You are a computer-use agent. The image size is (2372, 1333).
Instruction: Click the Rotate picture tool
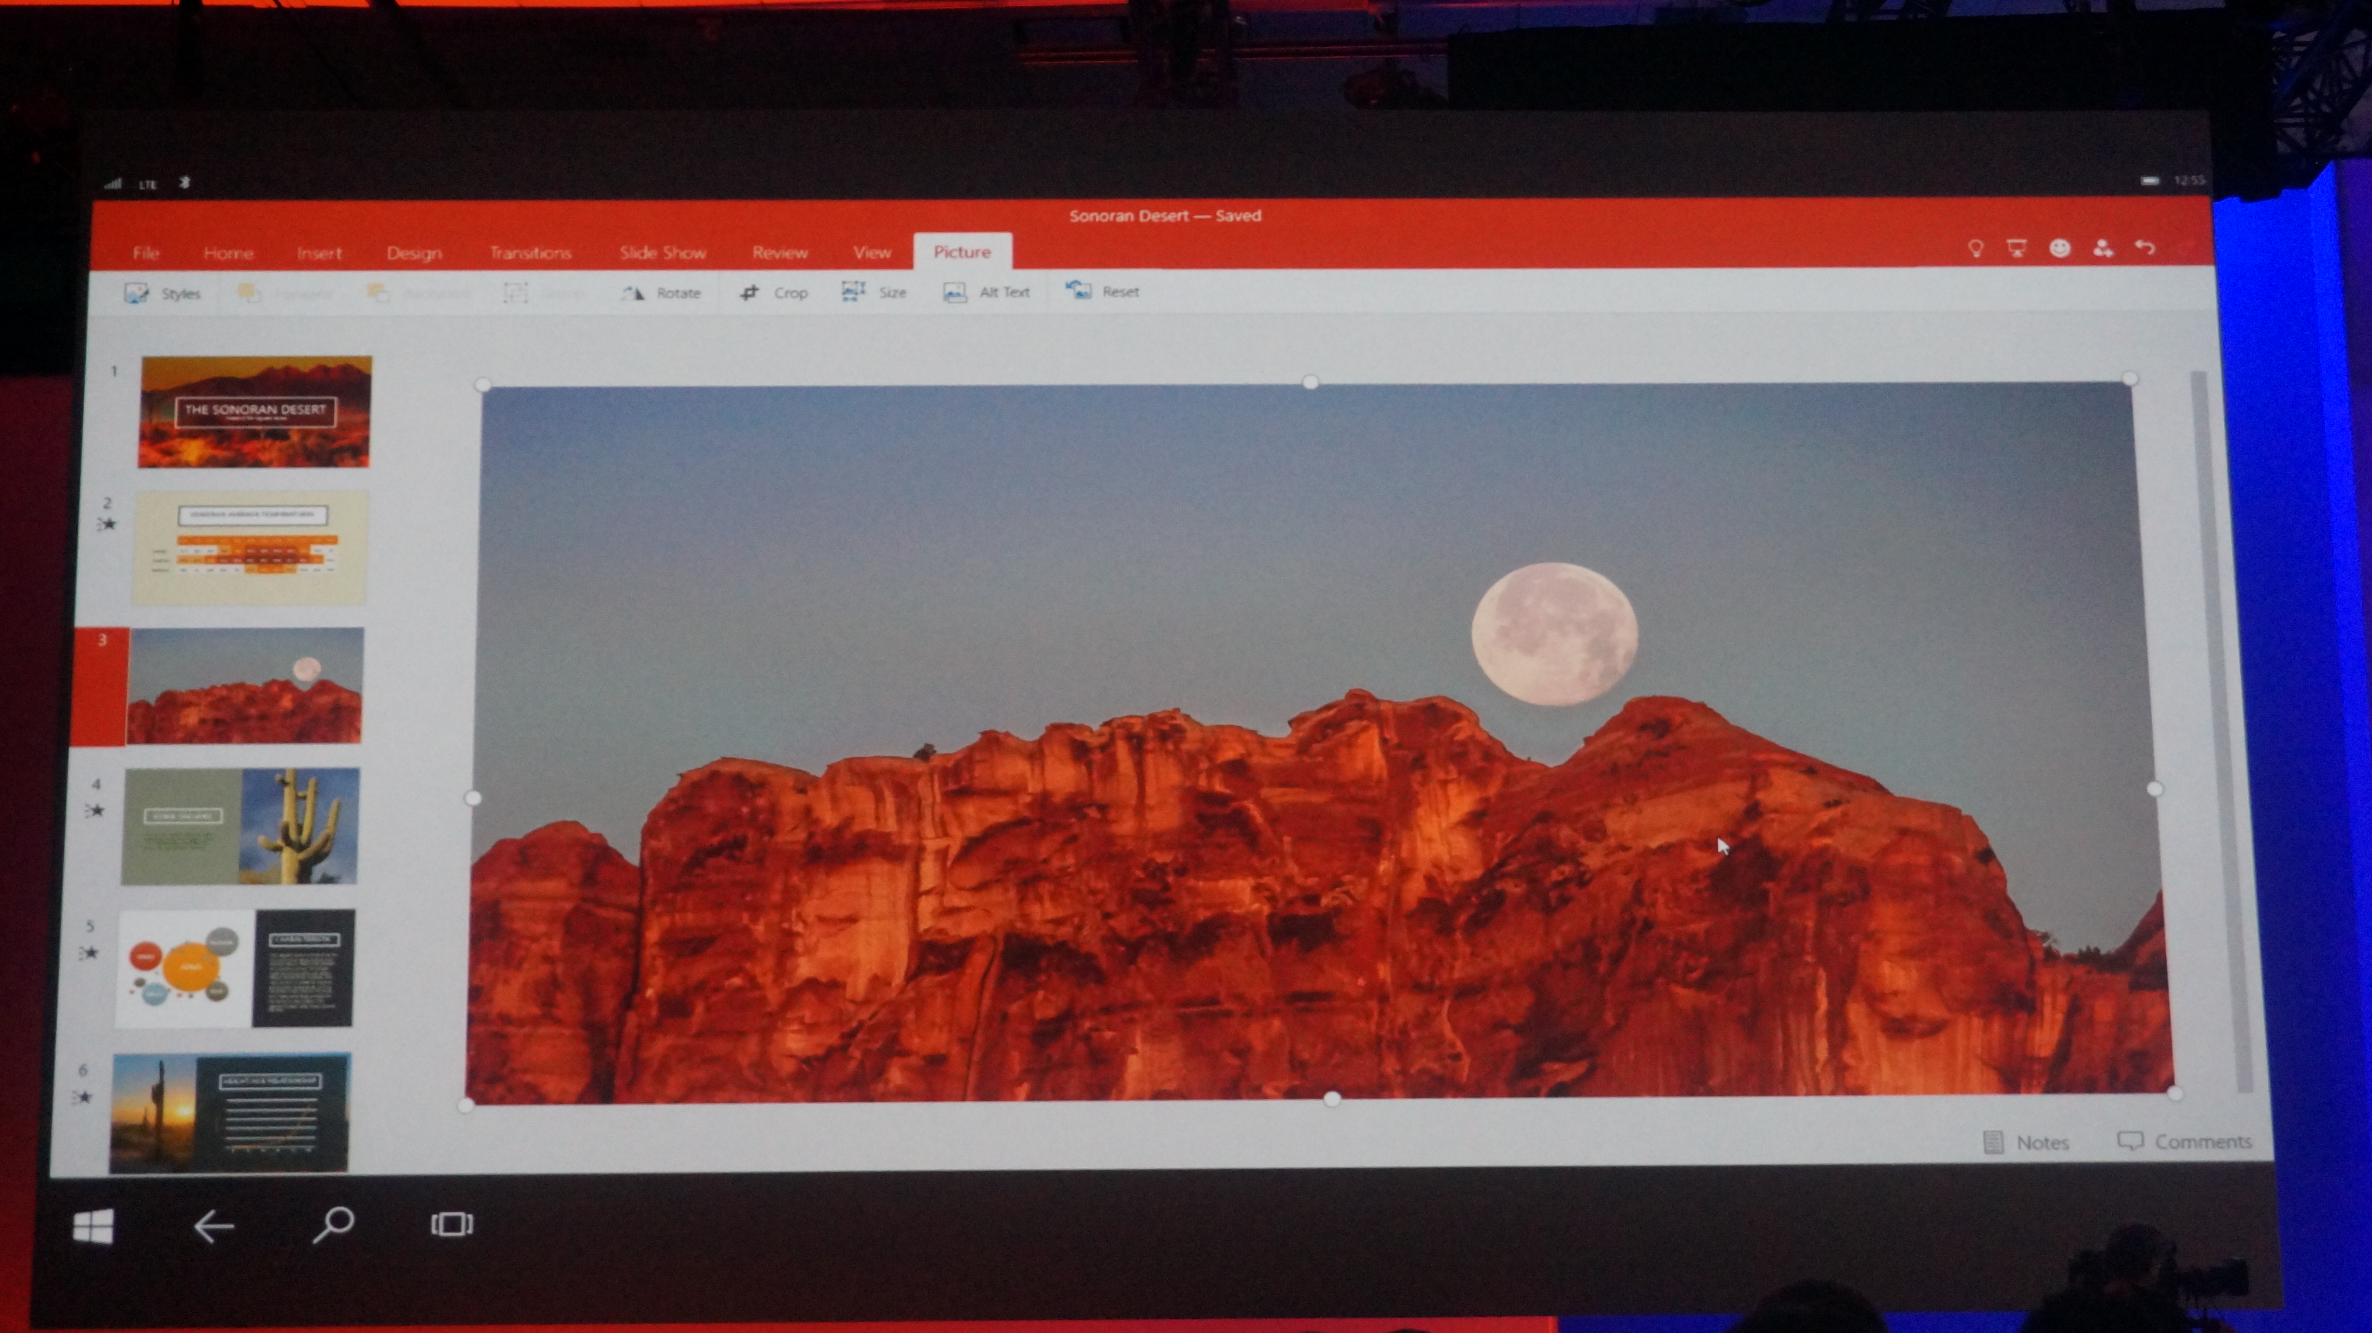coord(662,293)
